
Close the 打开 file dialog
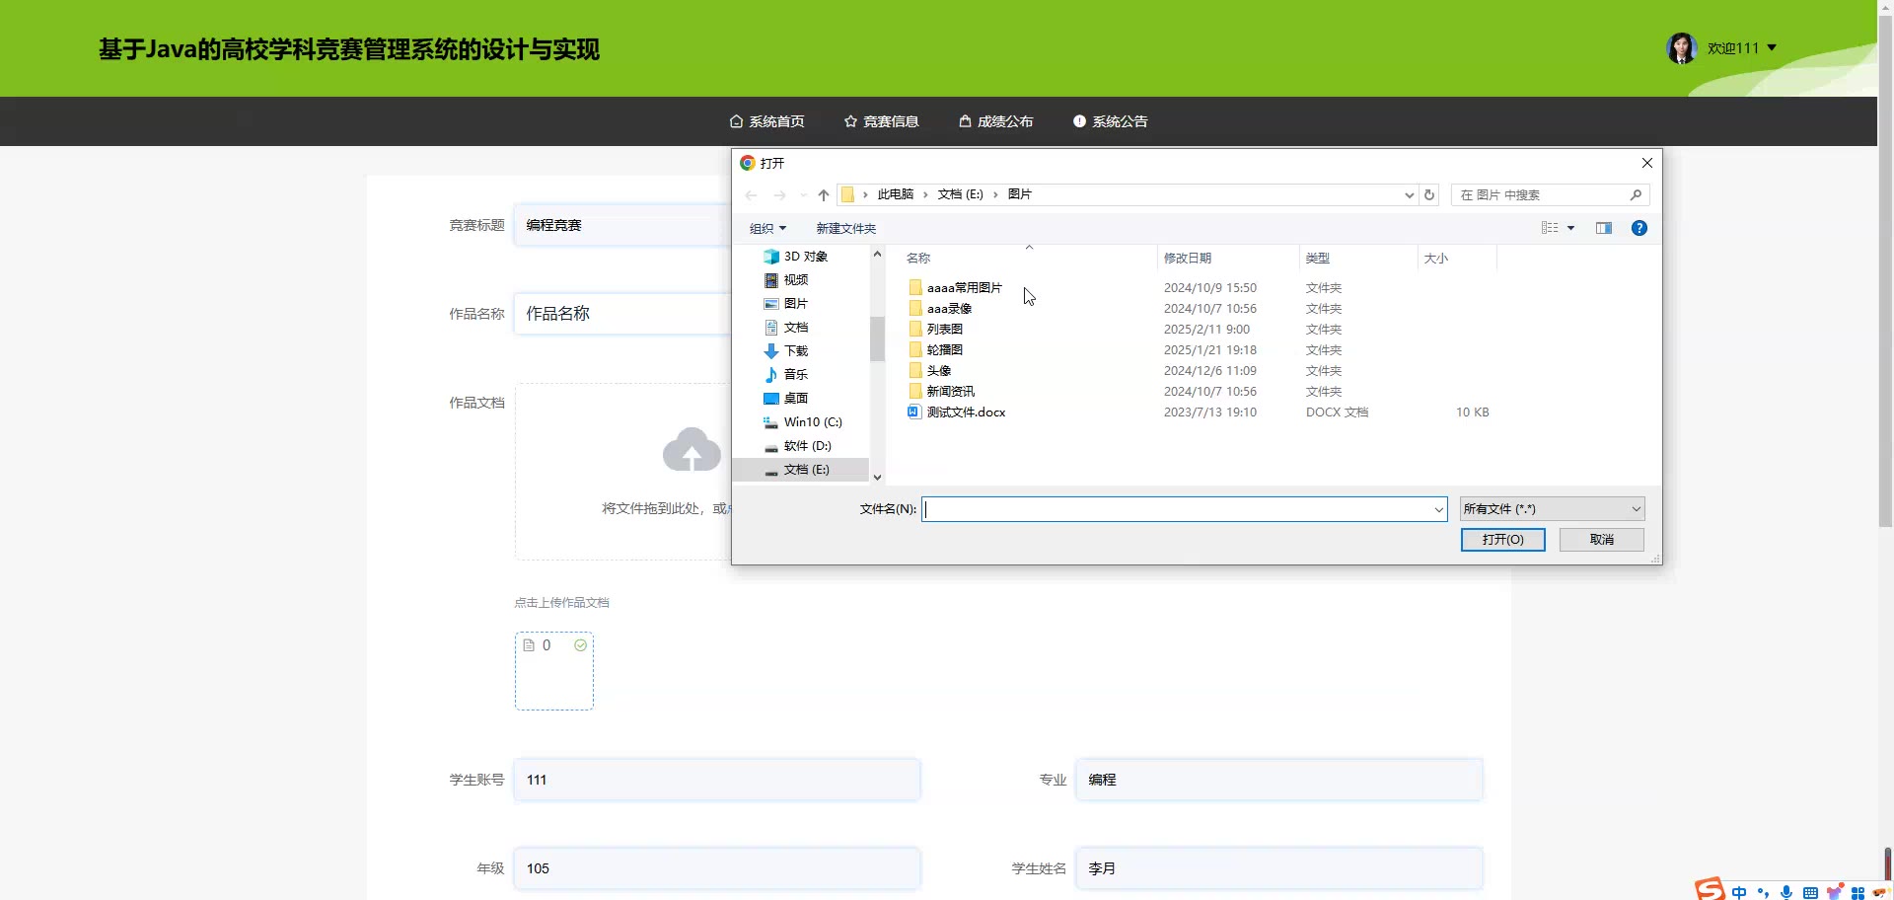point(1646,163)
